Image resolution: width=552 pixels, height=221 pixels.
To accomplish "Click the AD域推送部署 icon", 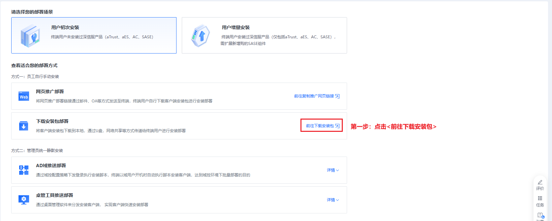I will point(24,170).
